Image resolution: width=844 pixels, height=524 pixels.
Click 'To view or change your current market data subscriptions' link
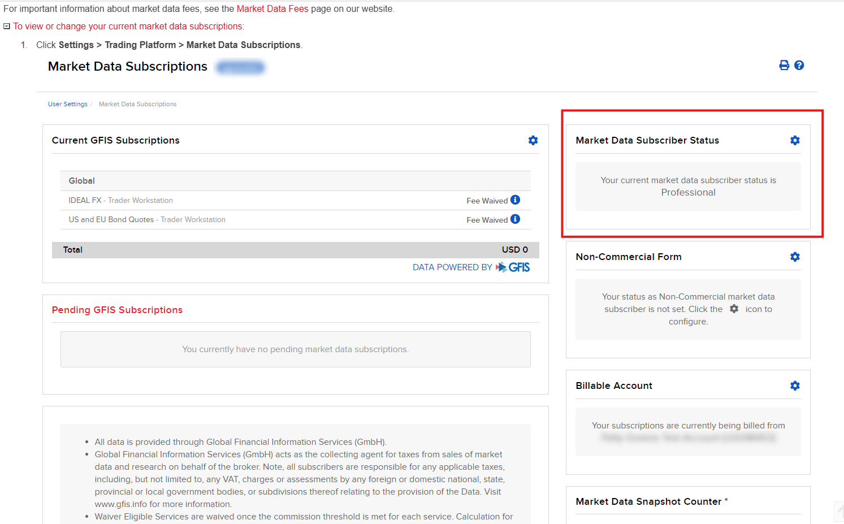pos(128,26)
